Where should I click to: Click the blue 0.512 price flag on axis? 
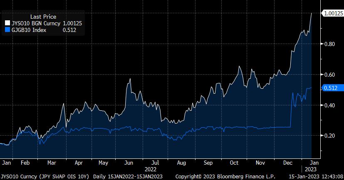[x=333, y=88]
